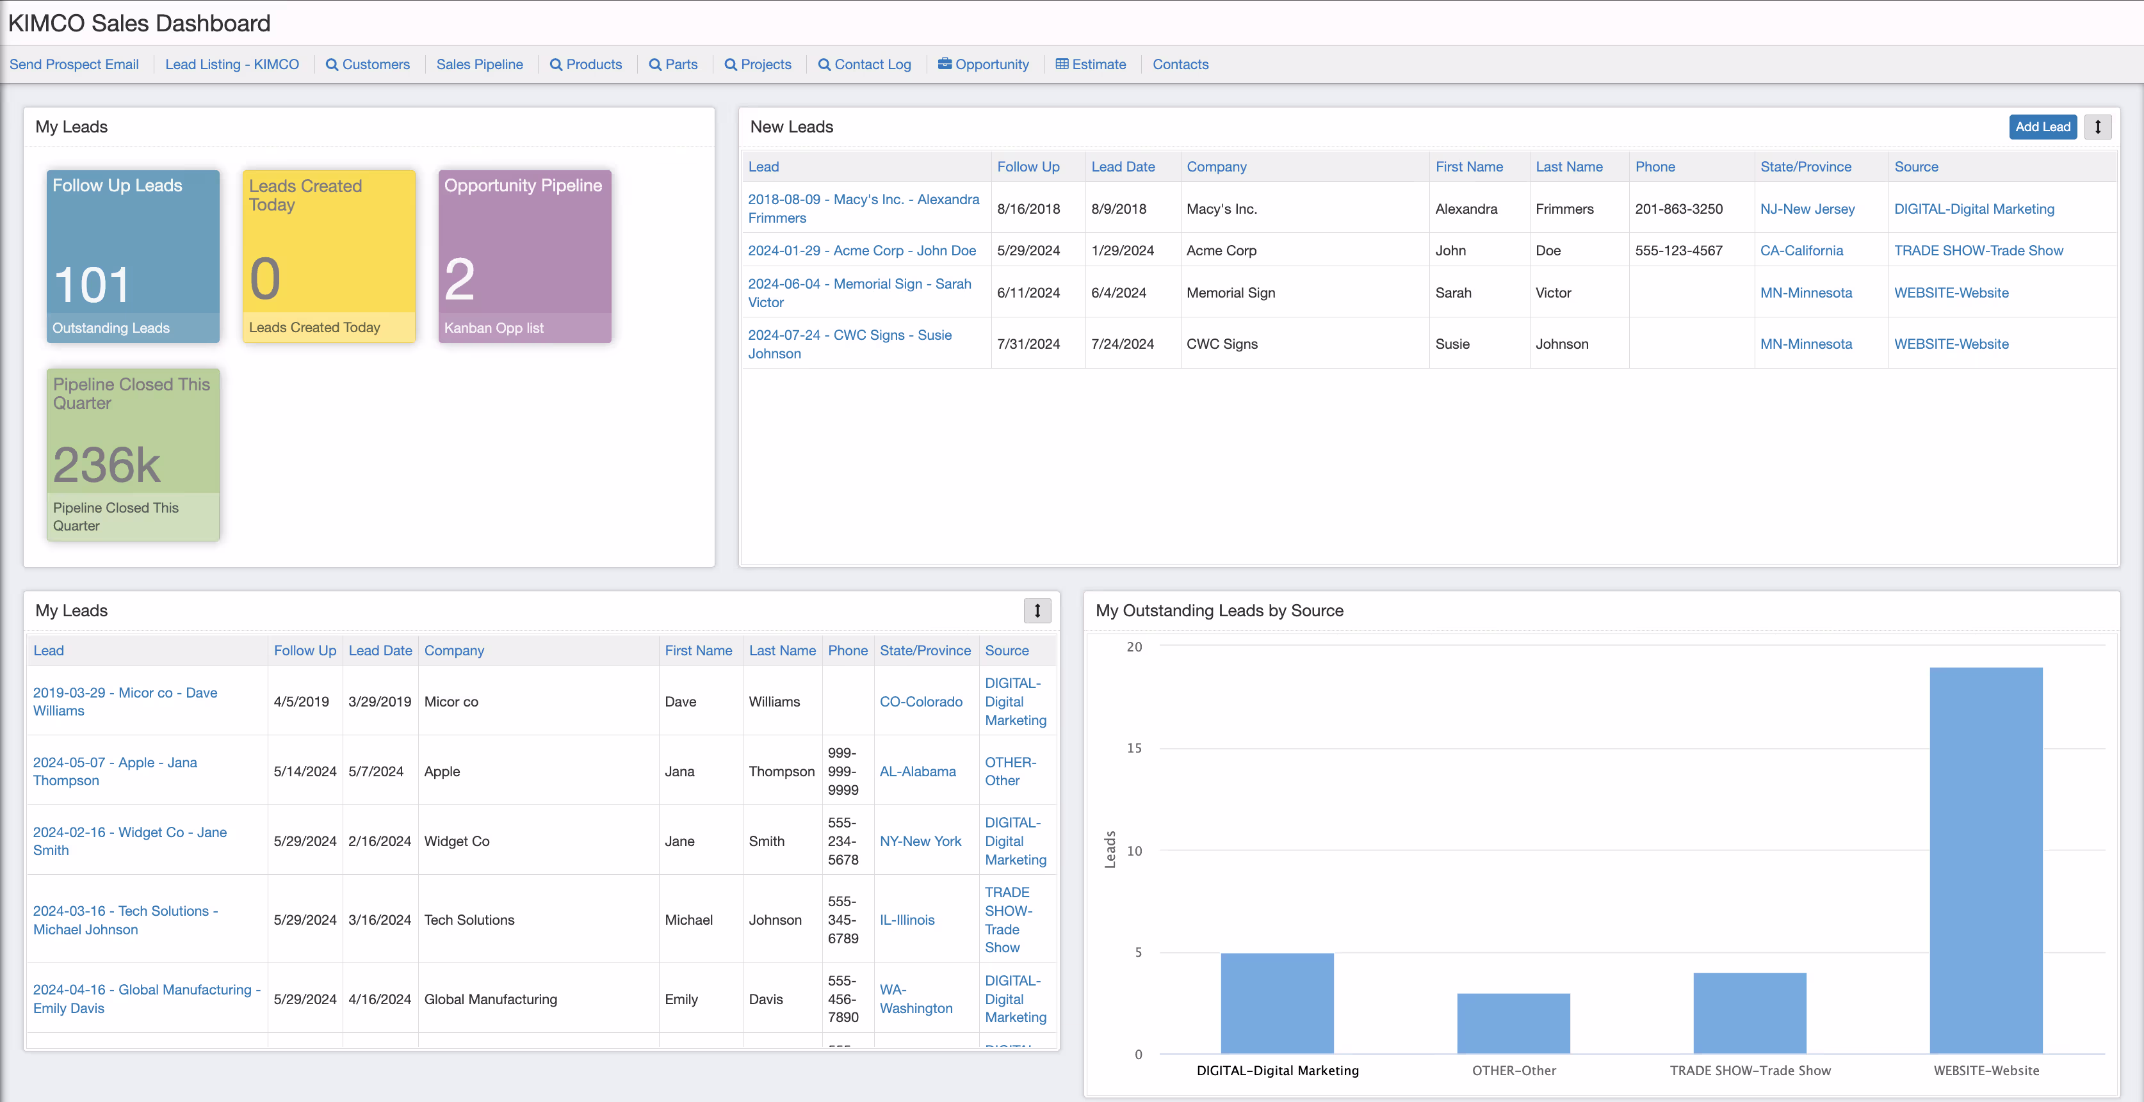This screenshot has width=2144, height=1102.
Task: Click the sort arrow icon in New Leads panel
Action: pos(2099,127)
